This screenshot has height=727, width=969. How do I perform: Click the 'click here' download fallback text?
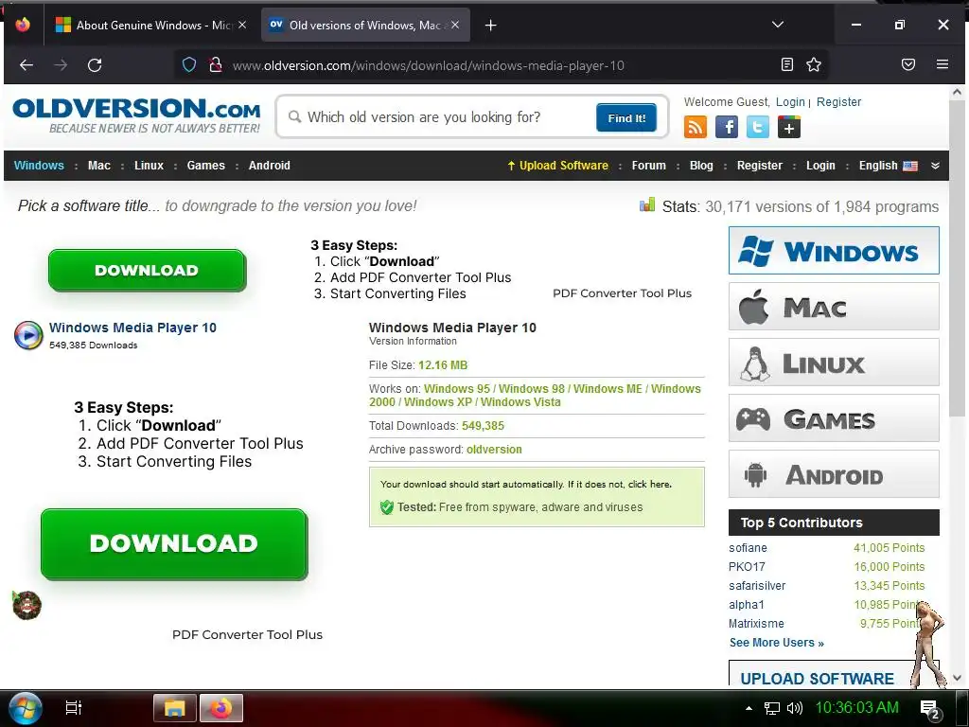[x=649, y=485]
